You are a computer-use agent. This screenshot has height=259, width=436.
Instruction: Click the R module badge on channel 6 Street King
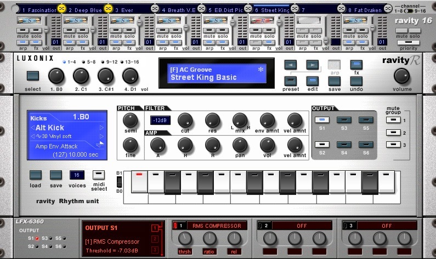pos(262,21)
